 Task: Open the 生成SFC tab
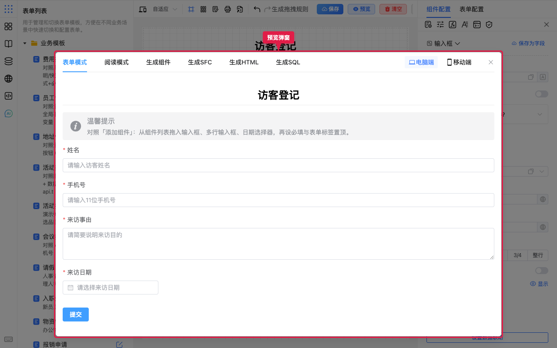[x=200, y=62]
